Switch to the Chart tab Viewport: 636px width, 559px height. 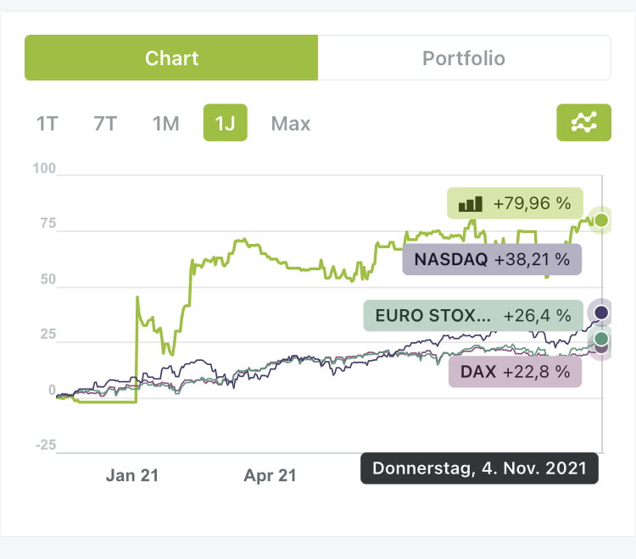[x=171, y=58]
